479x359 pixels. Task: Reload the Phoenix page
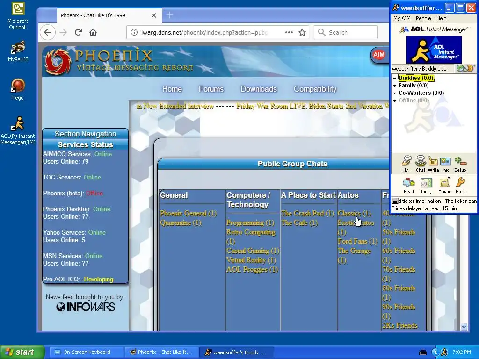coord(78,32)
